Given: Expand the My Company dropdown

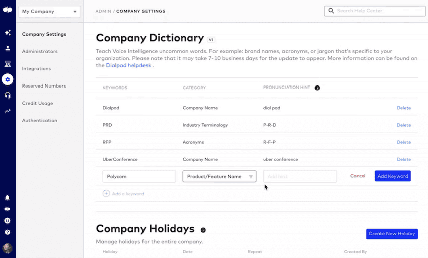Looking at the screenshot, I should [x=49, y=12].
